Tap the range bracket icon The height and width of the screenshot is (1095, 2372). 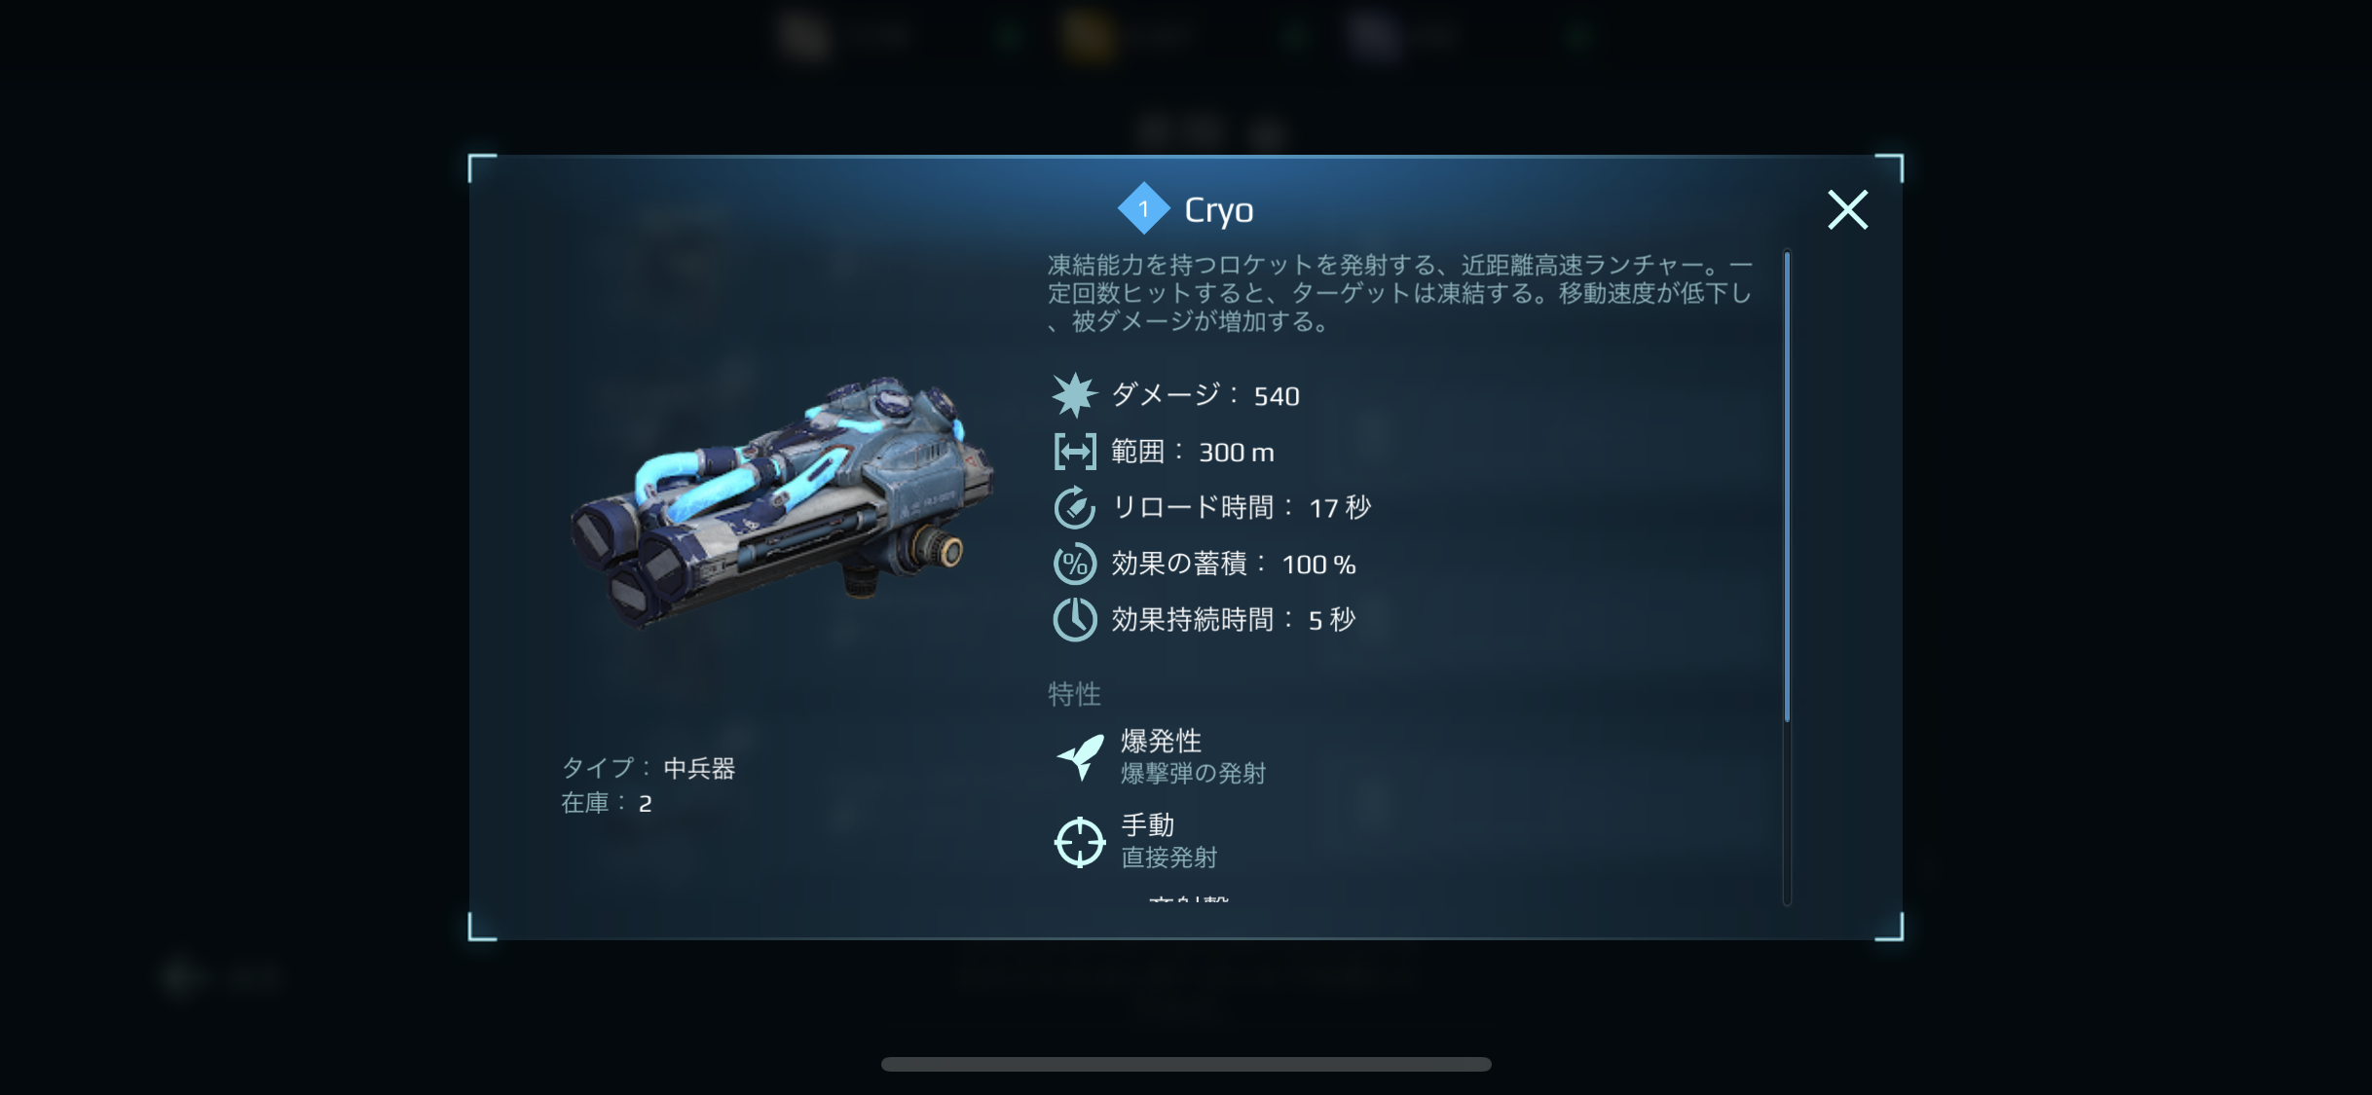[1074, 452]
